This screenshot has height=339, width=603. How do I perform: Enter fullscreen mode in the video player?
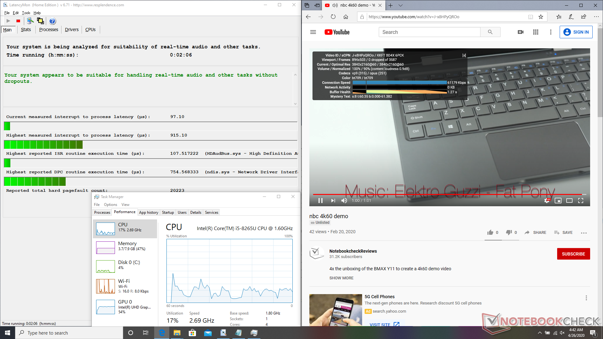[x=581, y=201]
